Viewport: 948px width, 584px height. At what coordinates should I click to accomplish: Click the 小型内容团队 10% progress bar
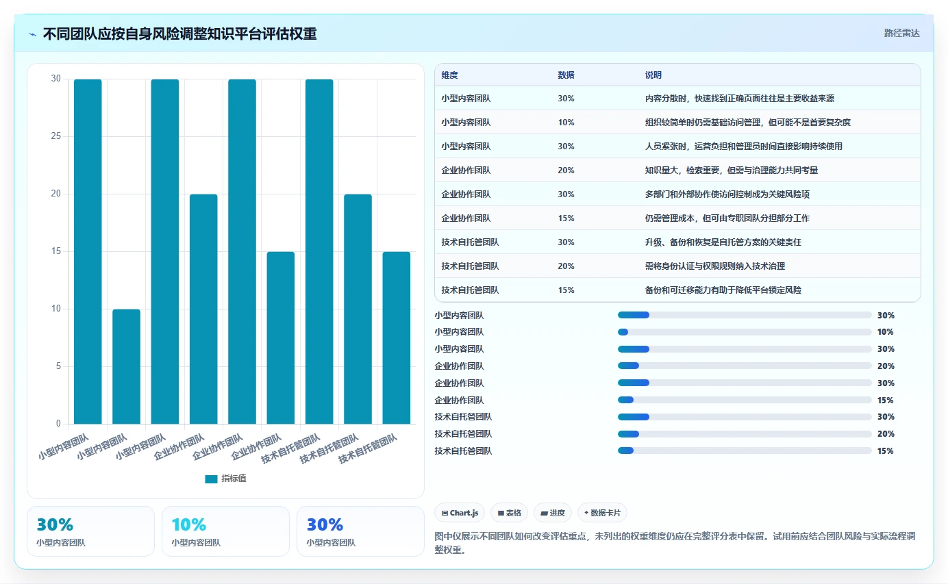(745, 332)
